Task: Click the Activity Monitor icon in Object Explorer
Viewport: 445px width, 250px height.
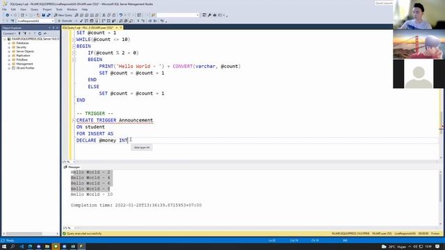Action: [x=44, y=33]
